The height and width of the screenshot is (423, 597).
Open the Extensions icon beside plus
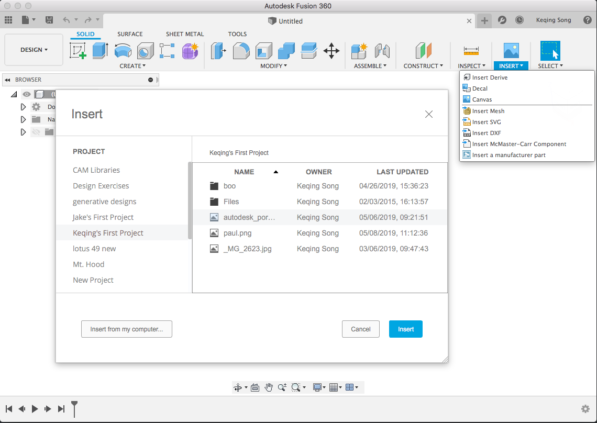click(502, 20)
